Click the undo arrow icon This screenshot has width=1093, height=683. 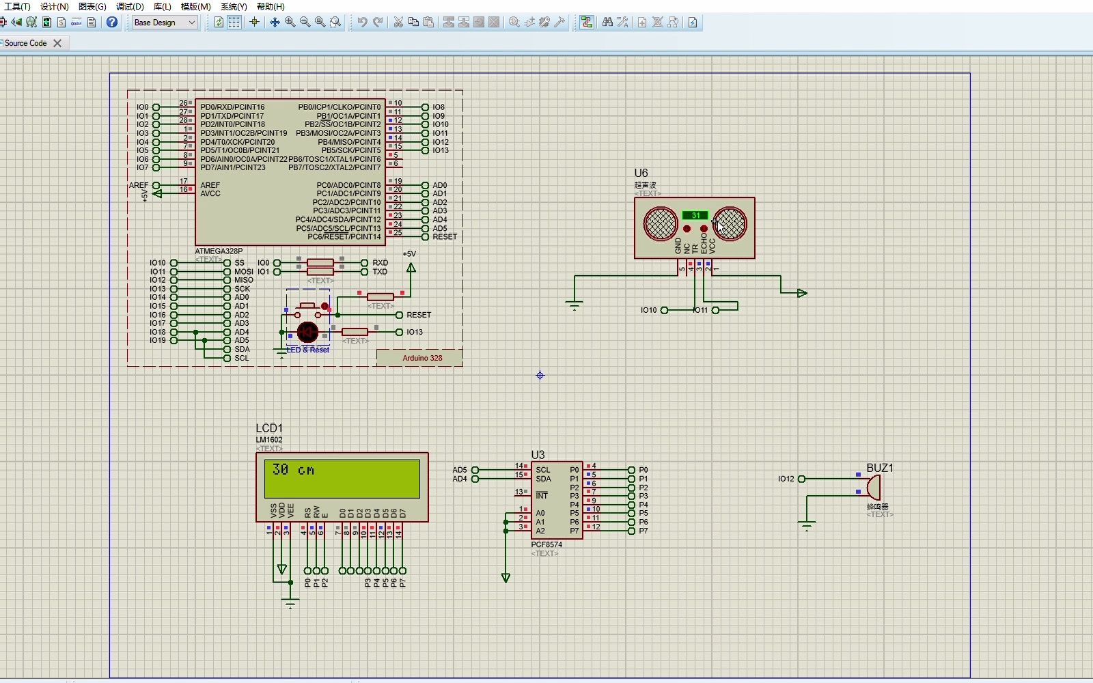click(362, 23)
